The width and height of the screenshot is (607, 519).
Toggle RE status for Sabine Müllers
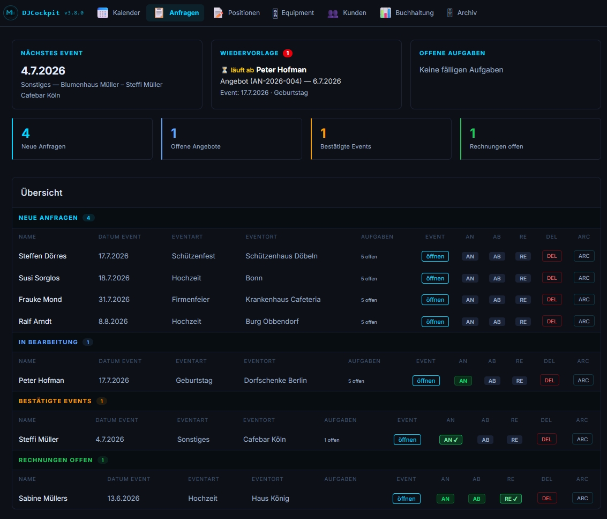pos(511,499)
